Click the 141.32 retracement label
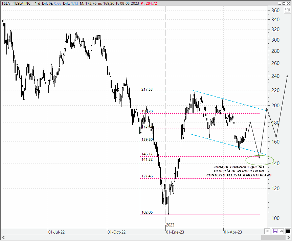Image resolution: width=292 pixels, height=241 pixels. [x=147, y=159]
